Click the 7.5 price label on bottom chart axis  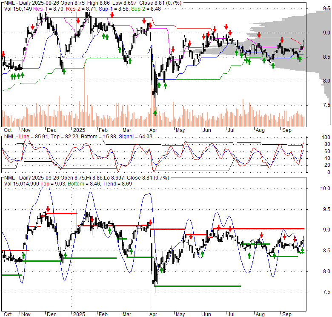click(x=326, y=292)
